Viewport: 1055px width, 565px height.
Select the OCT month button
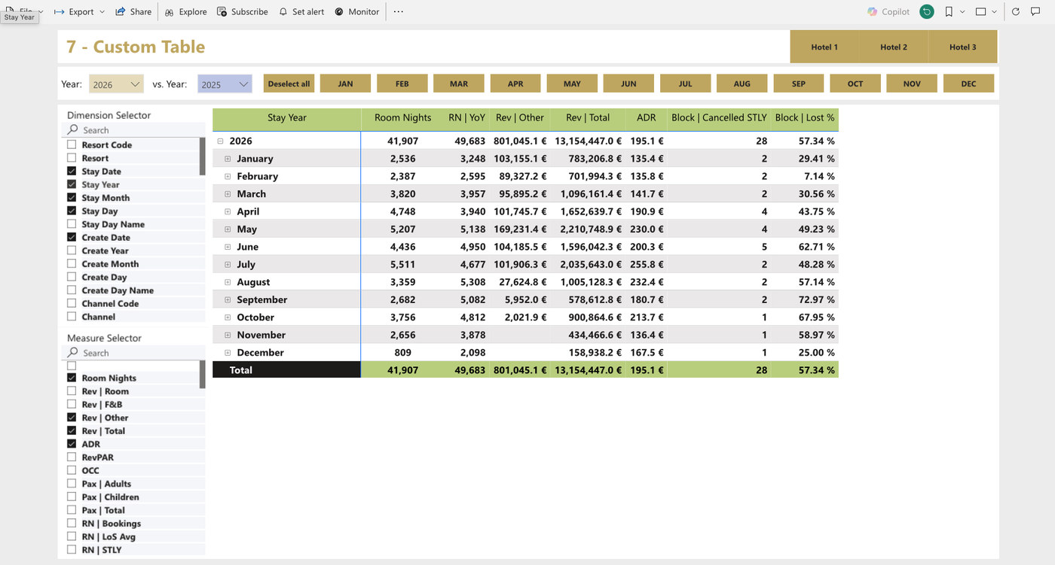[855, 84]
